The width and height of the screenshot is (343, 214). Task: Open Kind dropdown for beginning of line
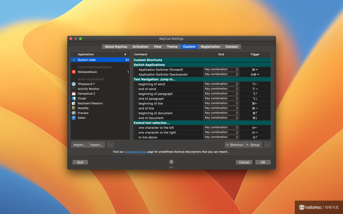pyautogui.click(x=221, y=103)
